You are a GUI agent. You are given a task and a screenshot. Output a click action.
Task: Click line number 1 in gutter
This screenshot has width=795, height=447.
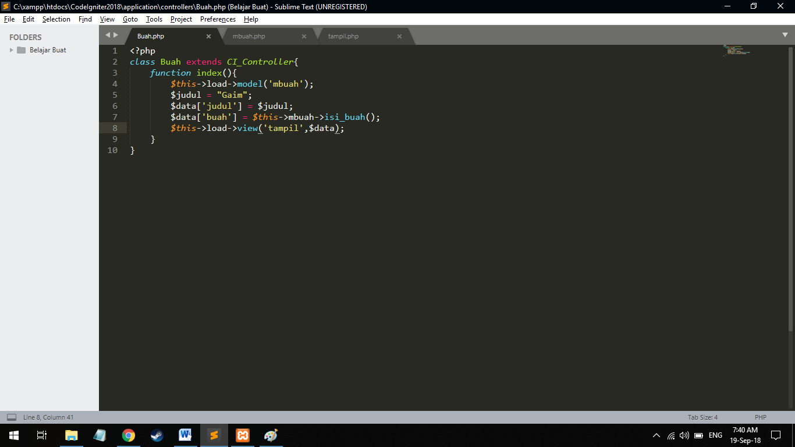pyautogui.click(x=115, y=51)
